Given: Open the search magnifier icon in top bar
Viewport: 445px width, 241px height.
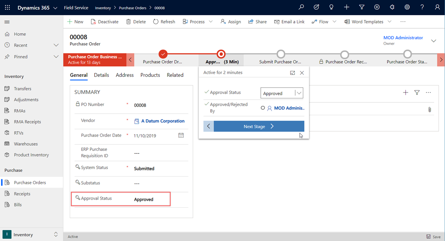Looking at the screenshot, I should pyautogui.click(x=301, y=8).
